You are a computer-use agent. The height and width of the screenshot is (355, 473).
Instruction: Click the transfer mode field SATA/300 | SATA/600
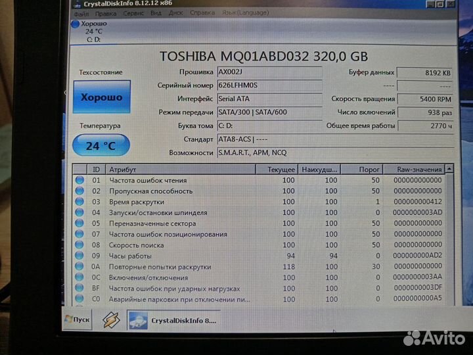pyautogui.click(x=269, y=112)
